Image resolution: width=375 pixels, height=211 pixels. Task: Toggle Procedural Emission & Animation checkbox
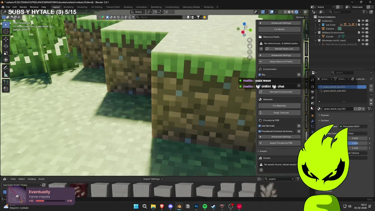260,131
